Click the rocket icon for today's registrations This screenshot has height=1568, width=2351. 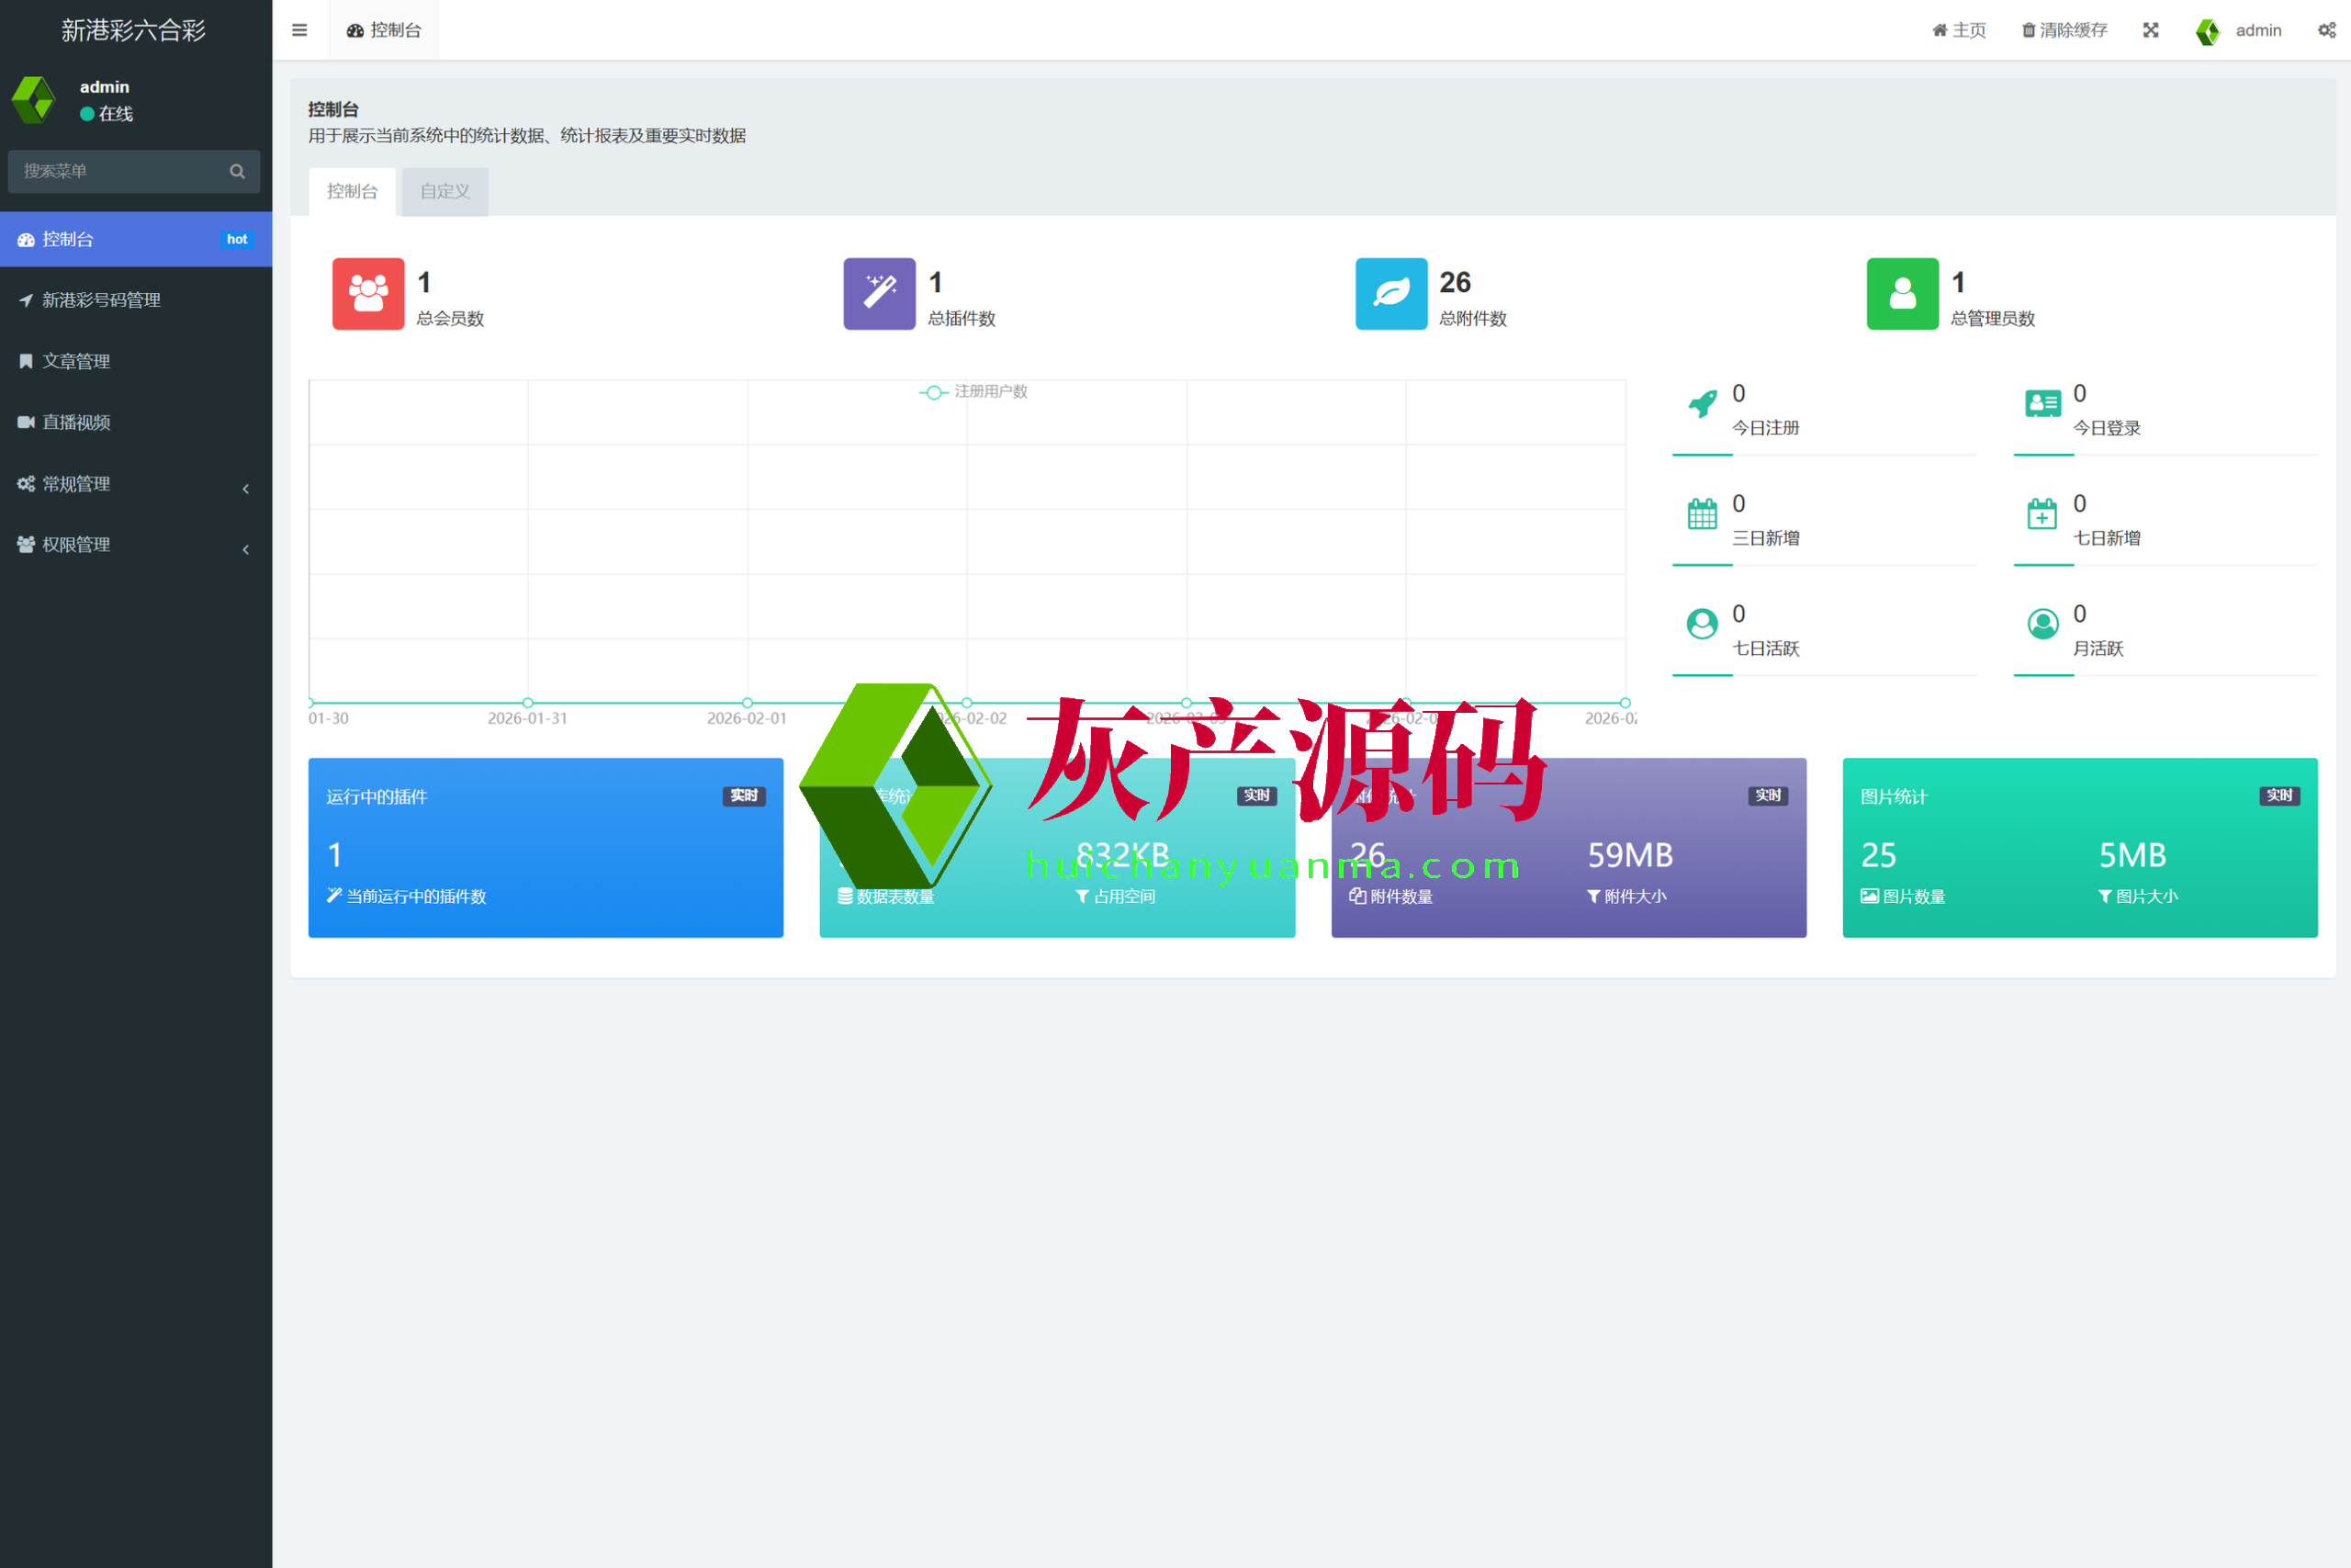(1702, 404)
